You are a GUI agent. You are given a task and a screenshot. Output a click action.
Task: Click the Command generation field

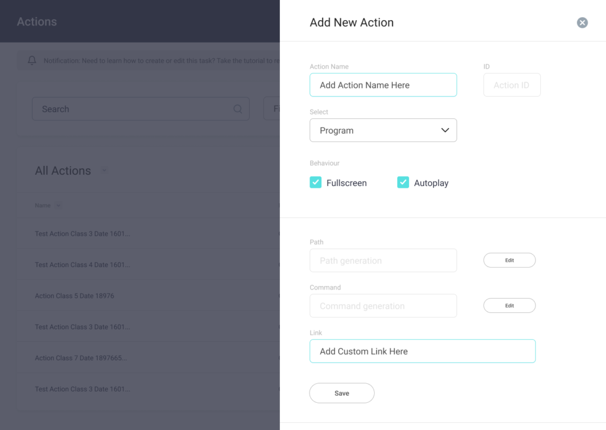coord(383,306)
